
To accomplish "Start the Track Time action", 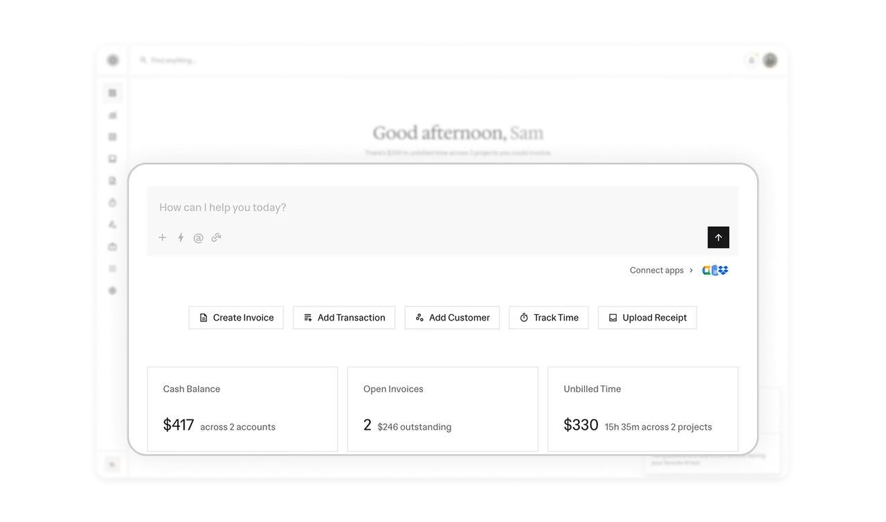I will (x=549, y=318).
